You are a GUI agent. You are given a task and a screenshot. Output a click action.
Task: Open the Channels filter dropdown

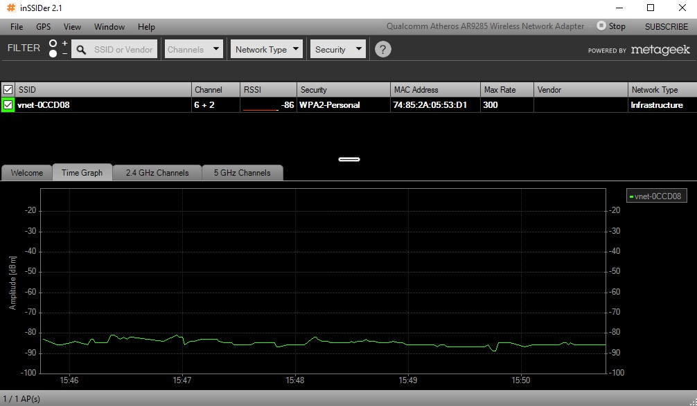click(x=194, y=49)
